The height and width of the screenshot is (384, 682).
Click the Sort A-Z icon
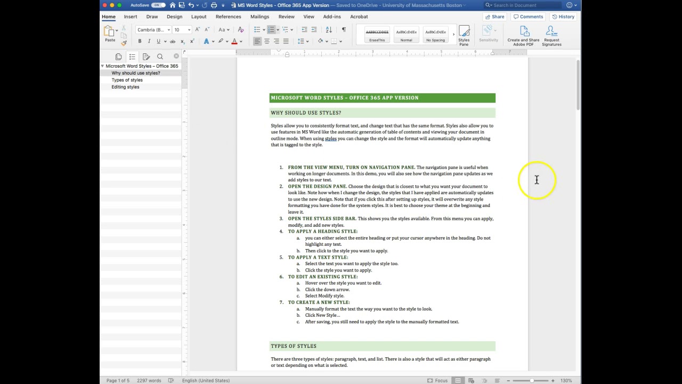329,30
